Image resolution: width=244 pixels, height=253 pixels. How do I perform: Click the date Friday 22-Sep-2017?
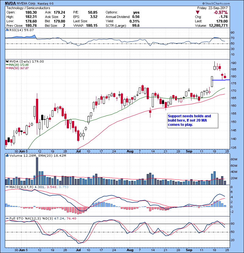(x=212, y=8)
